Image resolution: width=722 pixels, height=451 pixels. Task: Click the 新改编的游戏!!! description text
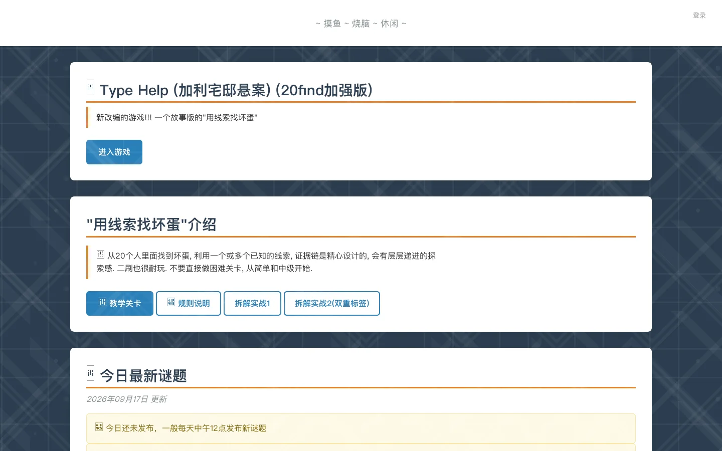pos(176,117)
